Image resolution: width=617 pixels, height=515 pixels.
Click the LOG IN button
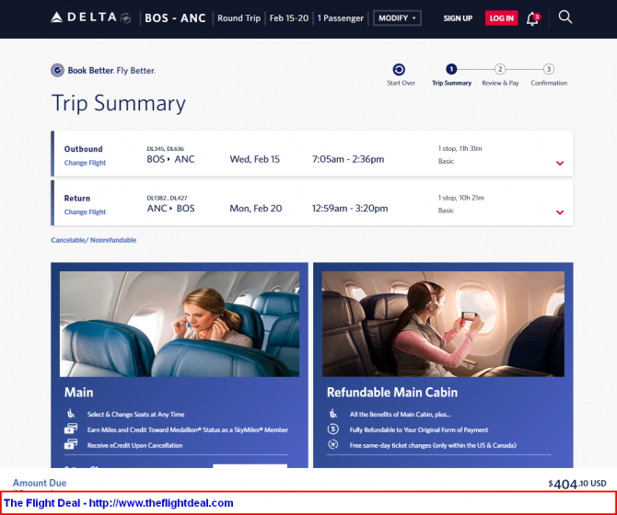[x=501, y=18]
